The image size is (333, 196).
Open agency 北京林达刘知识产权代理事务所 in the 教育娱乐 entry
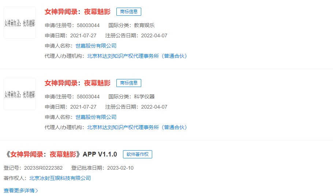point(137,56)
